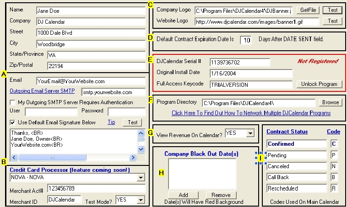347x207 pixels.
Task: Click the Name input field
Action: [x=91, y=11]
